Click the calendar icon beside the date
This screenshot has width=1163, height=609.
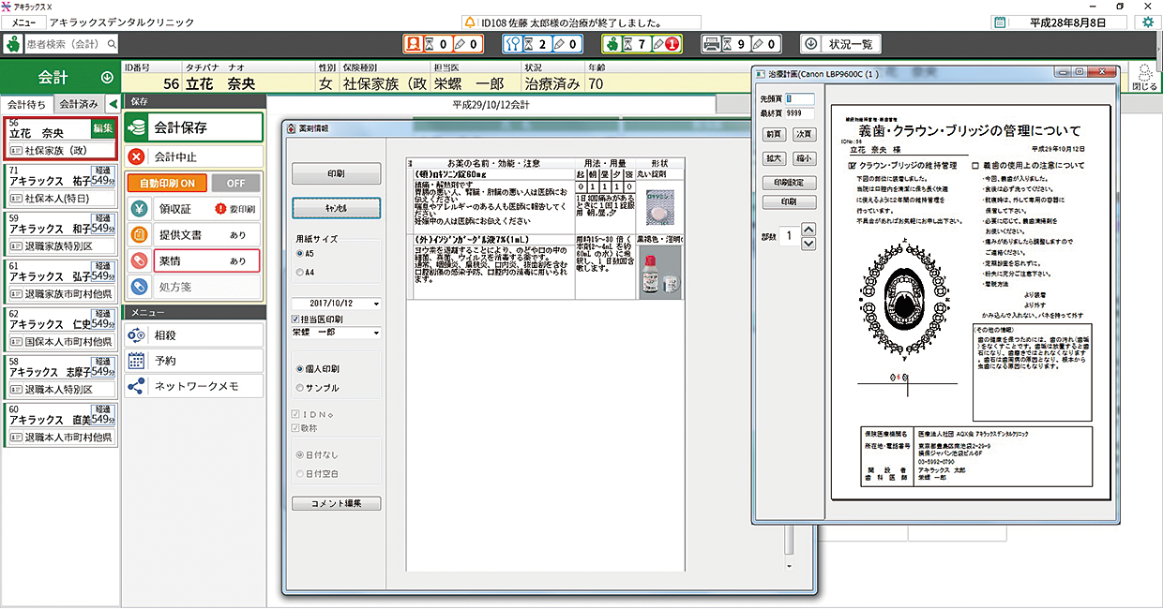tap(1001, 22)
